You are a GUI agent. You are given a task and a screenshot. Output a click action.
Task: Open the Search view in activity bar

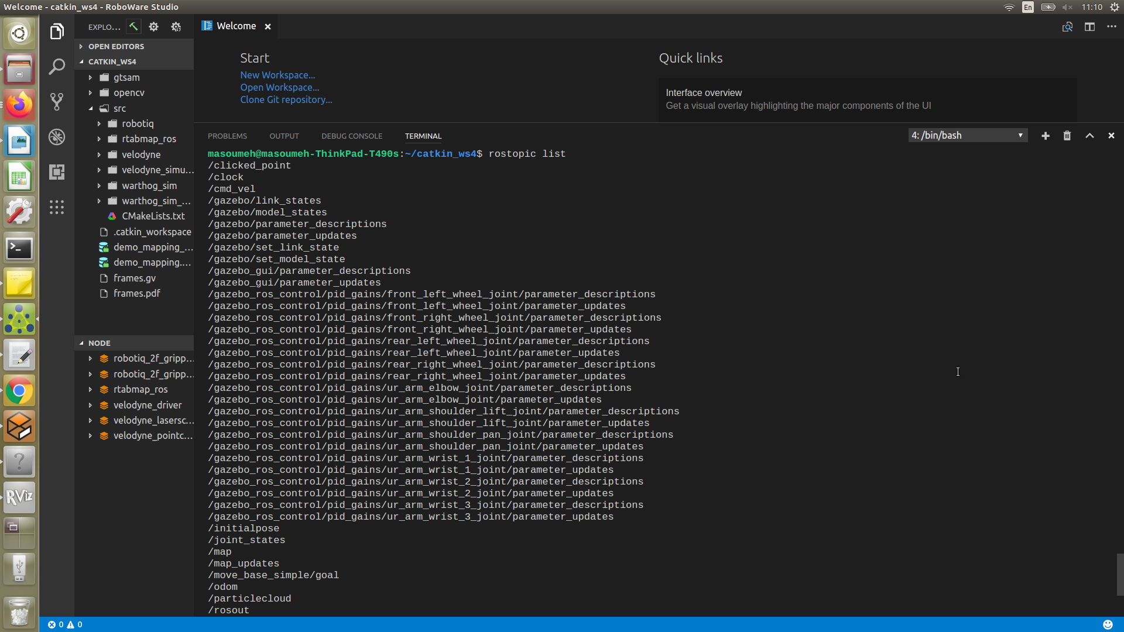pos(57,67)
